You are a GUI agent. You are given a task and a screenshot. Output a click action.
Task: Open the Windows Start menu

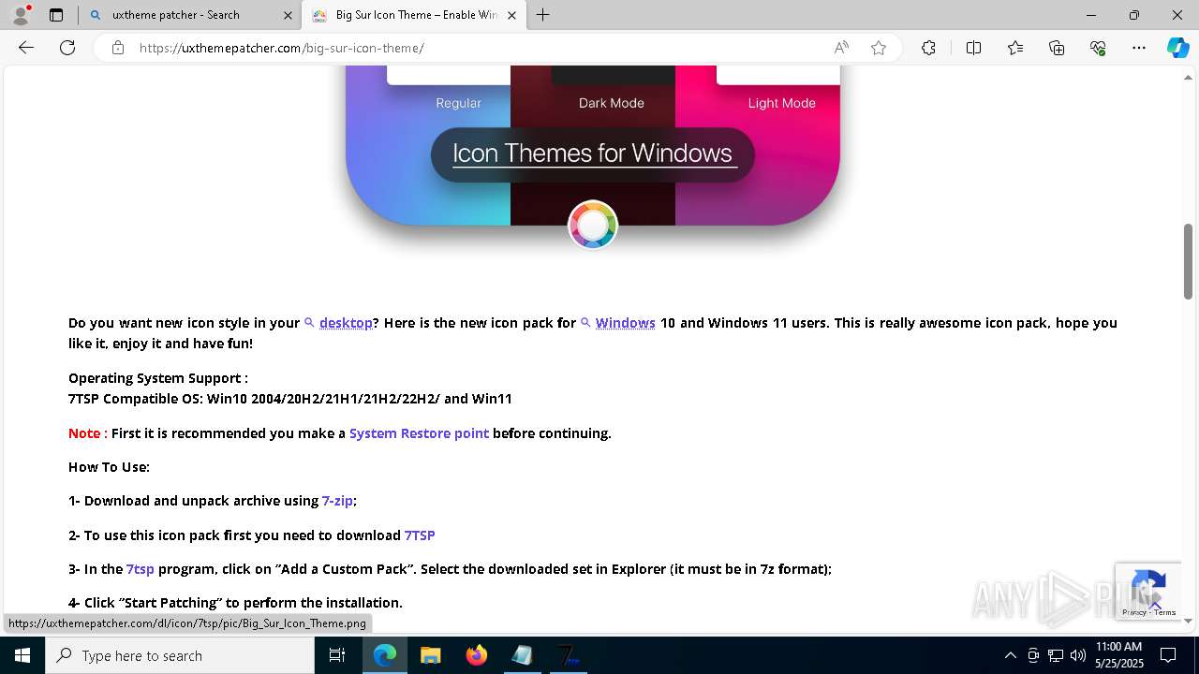[x=22, y=655]
